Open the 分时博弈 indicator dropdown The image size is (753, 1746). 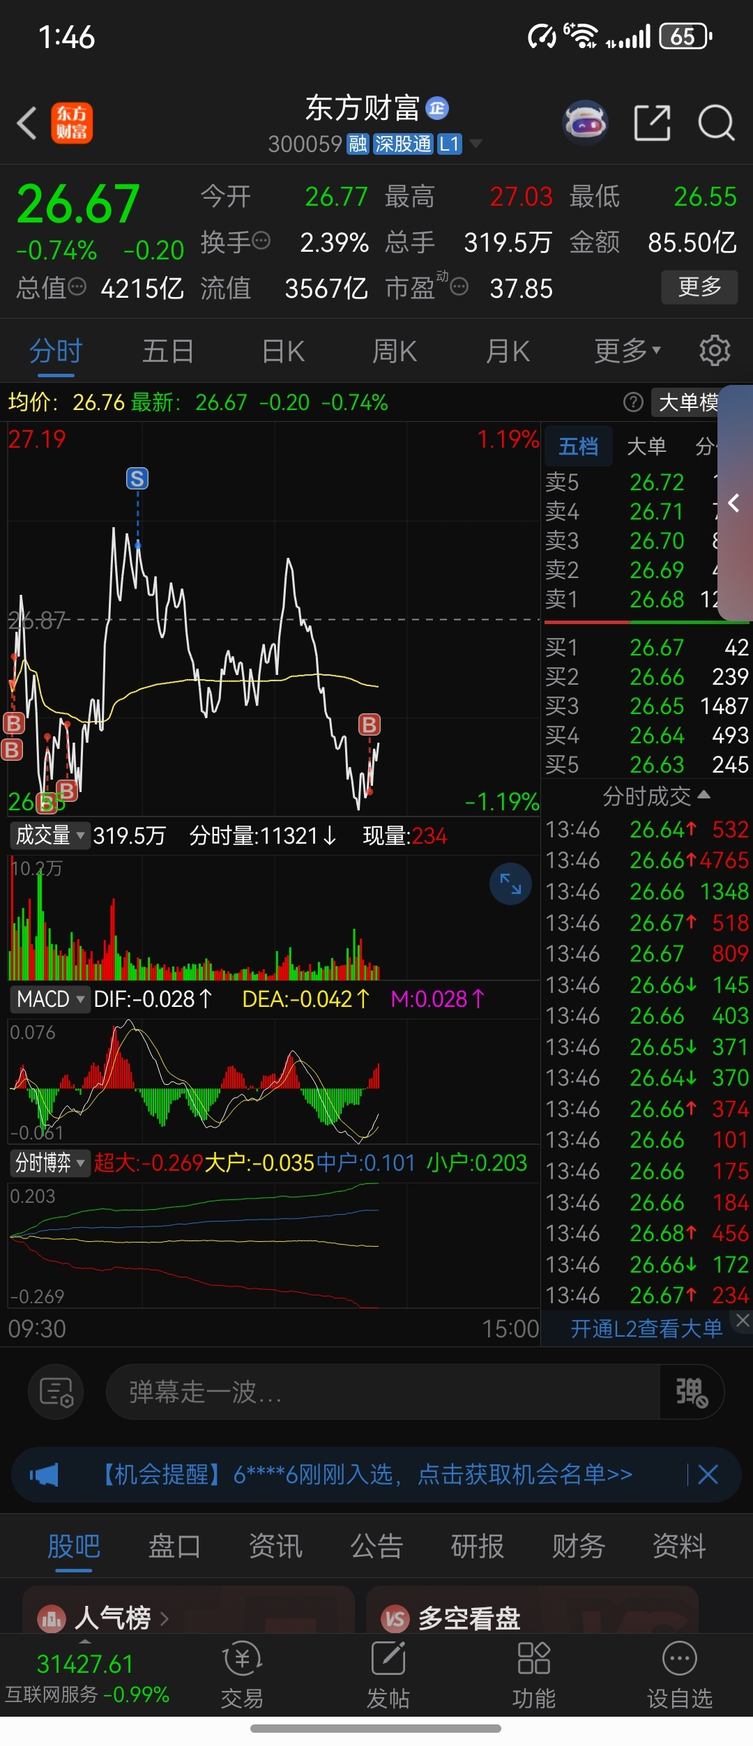(49, 1163)
